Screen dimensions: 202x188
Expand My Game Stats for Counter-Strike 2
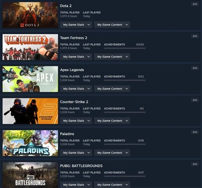(76, 121)
